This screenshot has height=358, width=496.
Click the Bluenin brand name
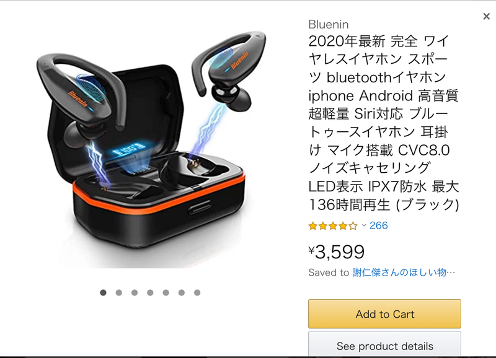click(329, 24)
